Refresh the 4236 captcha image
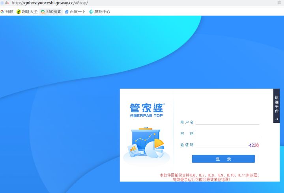 (254, 145)
